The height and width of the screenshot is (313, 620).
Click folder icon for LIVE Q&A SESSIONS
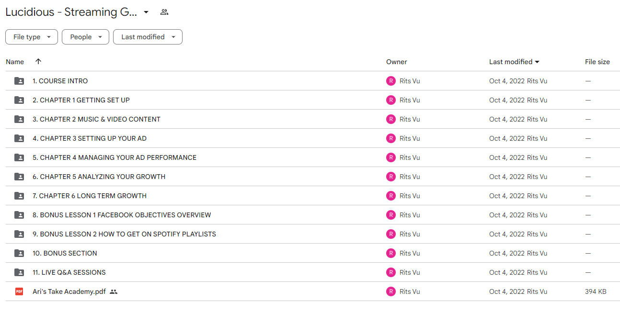pos(19,272)
